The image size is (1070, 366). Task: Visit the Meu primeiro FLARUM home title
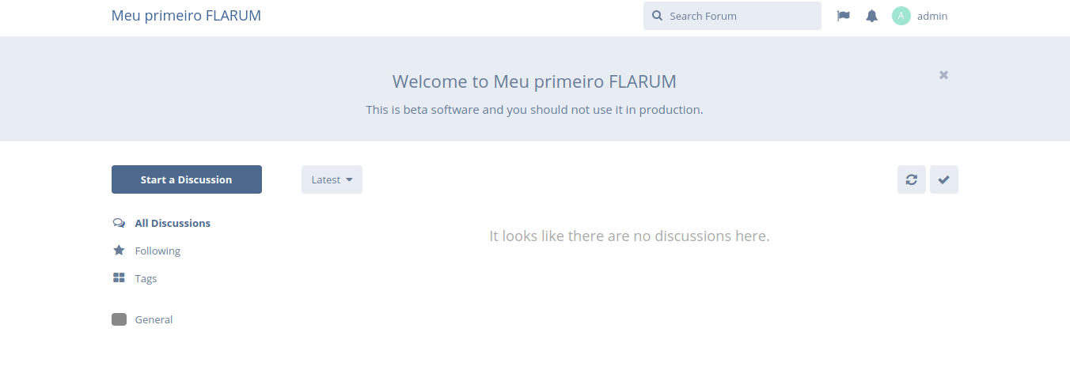(186, 16)
